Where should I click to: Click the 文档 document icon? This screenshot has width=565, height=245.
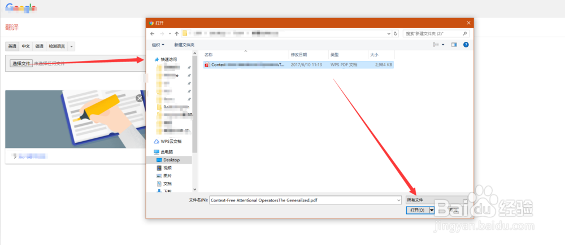[x=159, y=183]
